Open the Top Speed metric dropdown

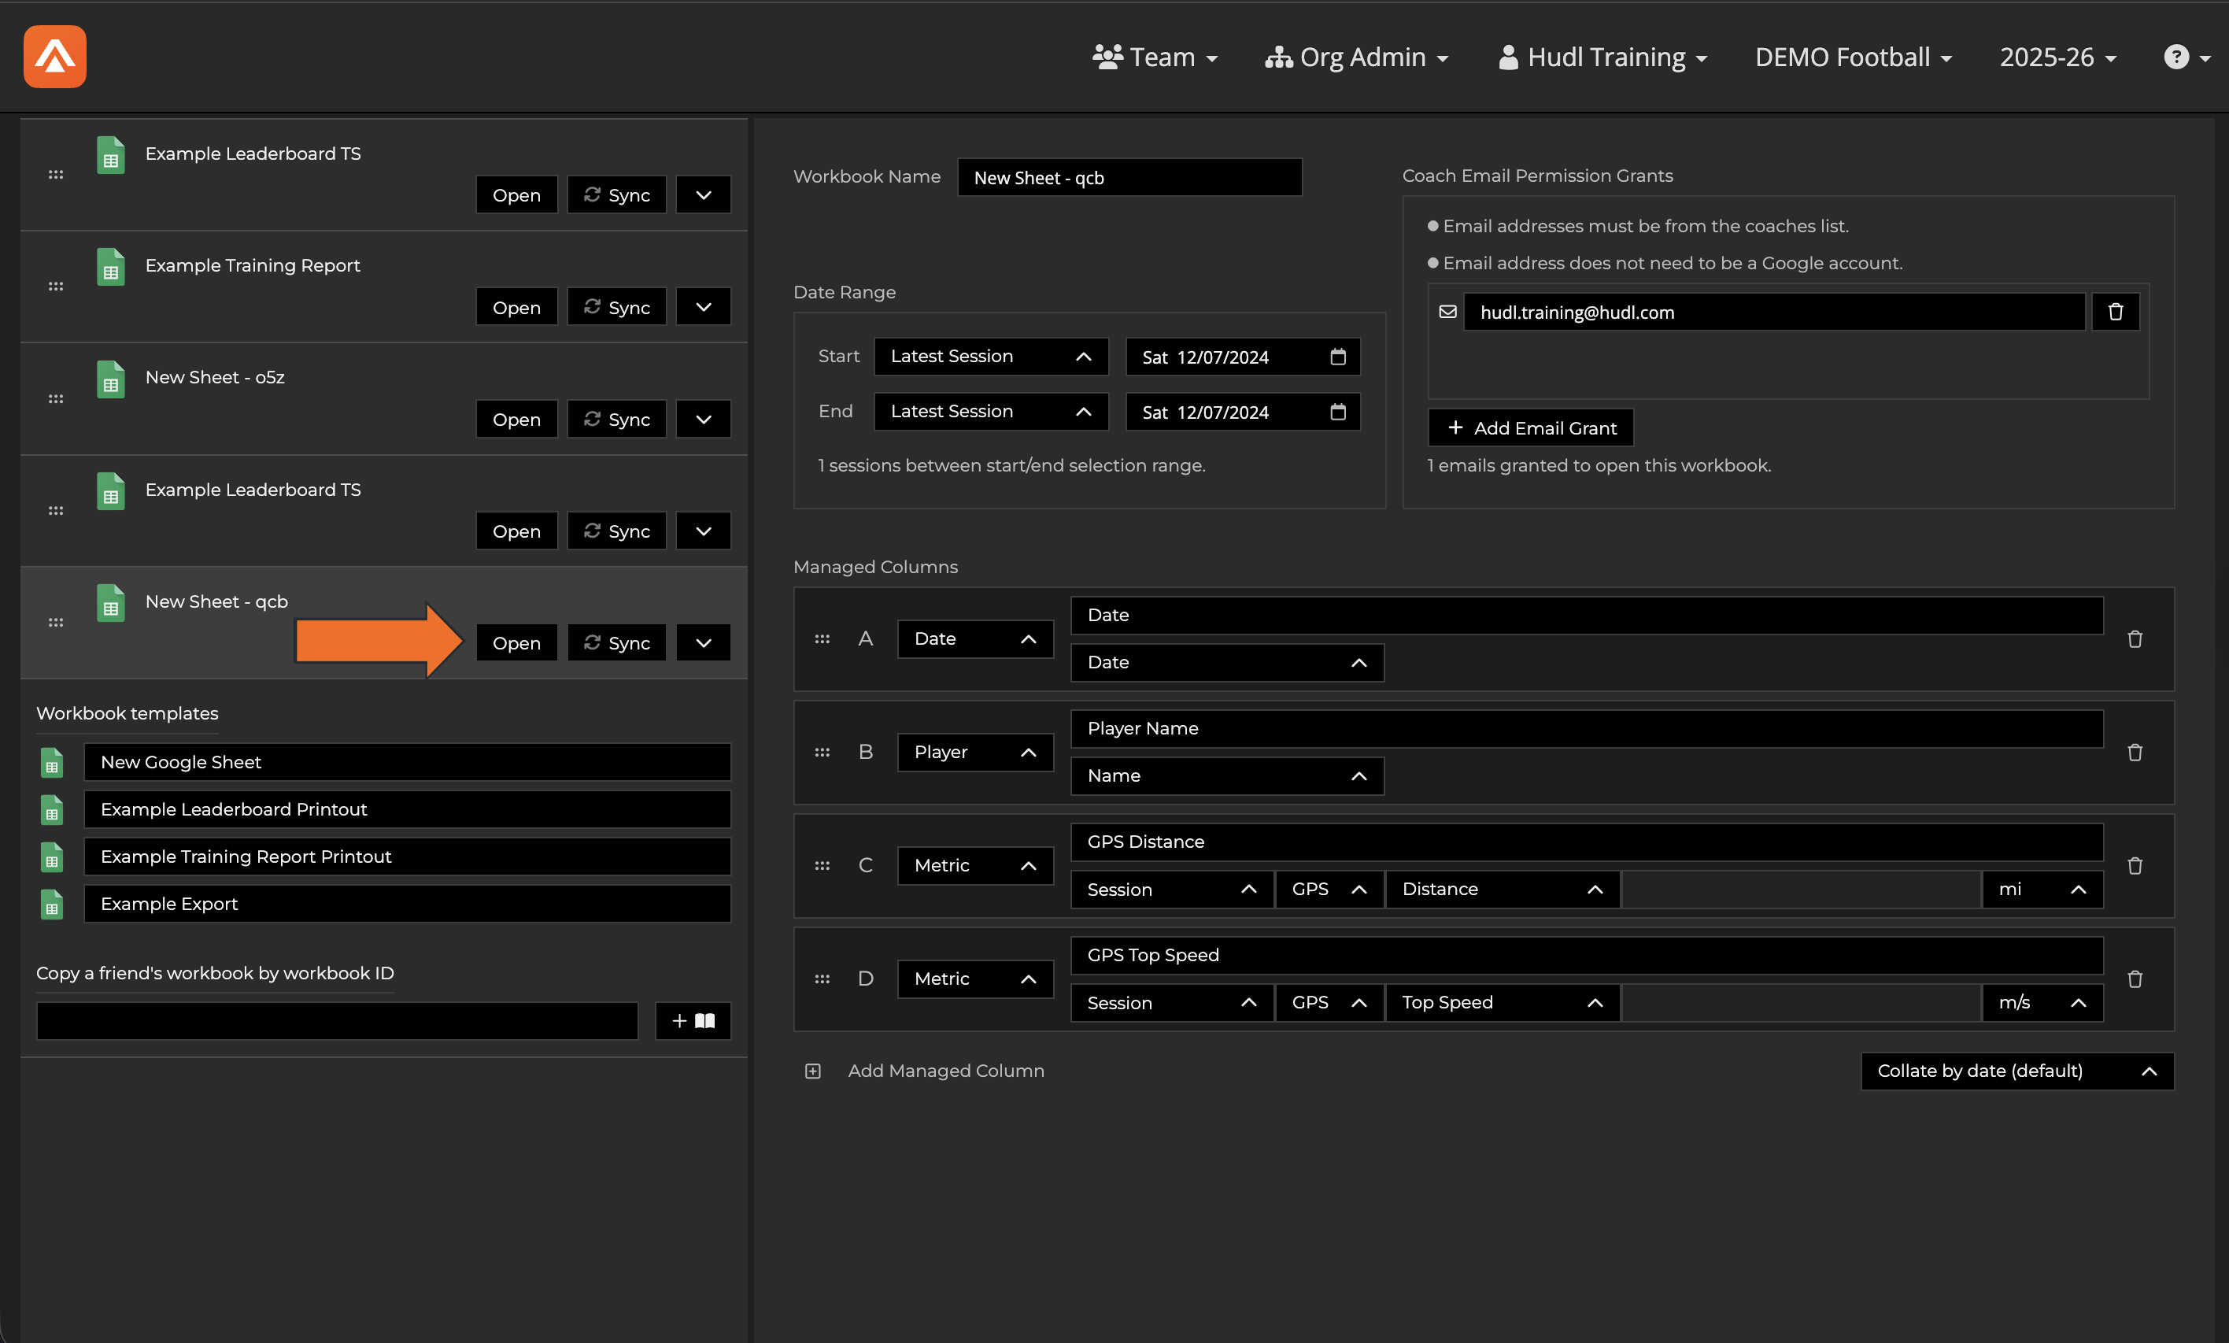[x=1502, y=1003]
